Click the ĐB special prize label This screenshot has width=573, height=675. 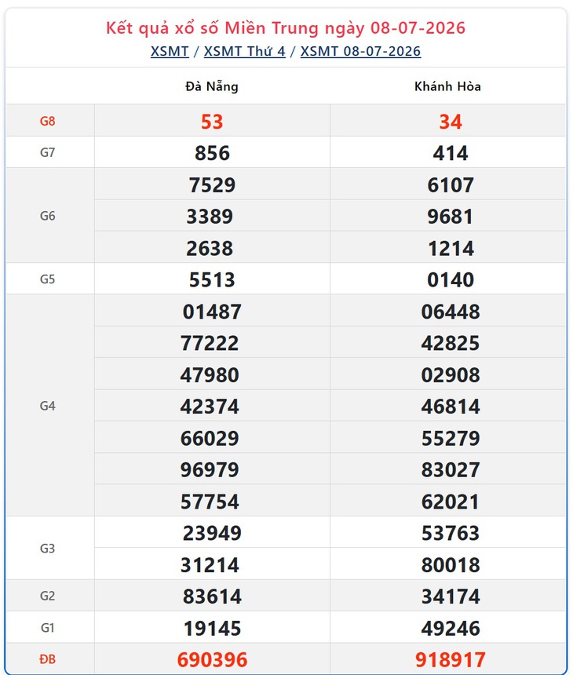point(47,659)
